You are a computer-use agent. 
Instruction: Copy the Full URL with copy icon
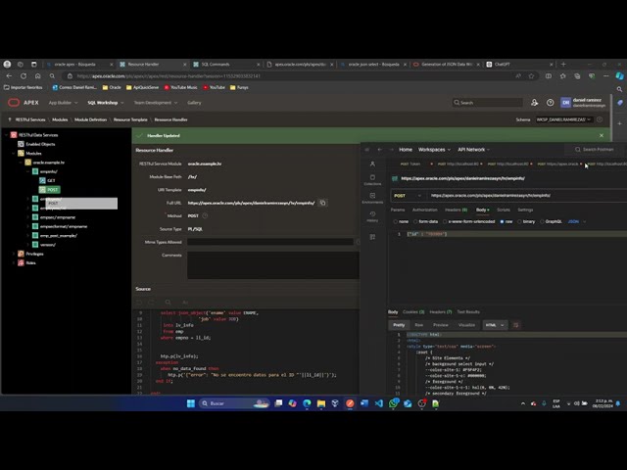[x=322, y=203]
